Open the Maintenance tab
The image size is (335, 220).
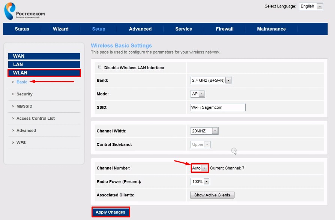(x=271, y=29)
